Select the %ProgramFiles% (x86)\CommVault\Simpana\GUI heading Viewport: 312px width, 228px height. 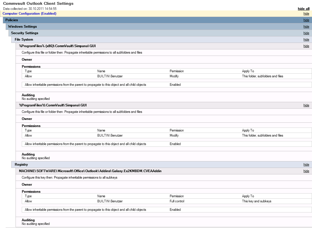pos(57,46)
